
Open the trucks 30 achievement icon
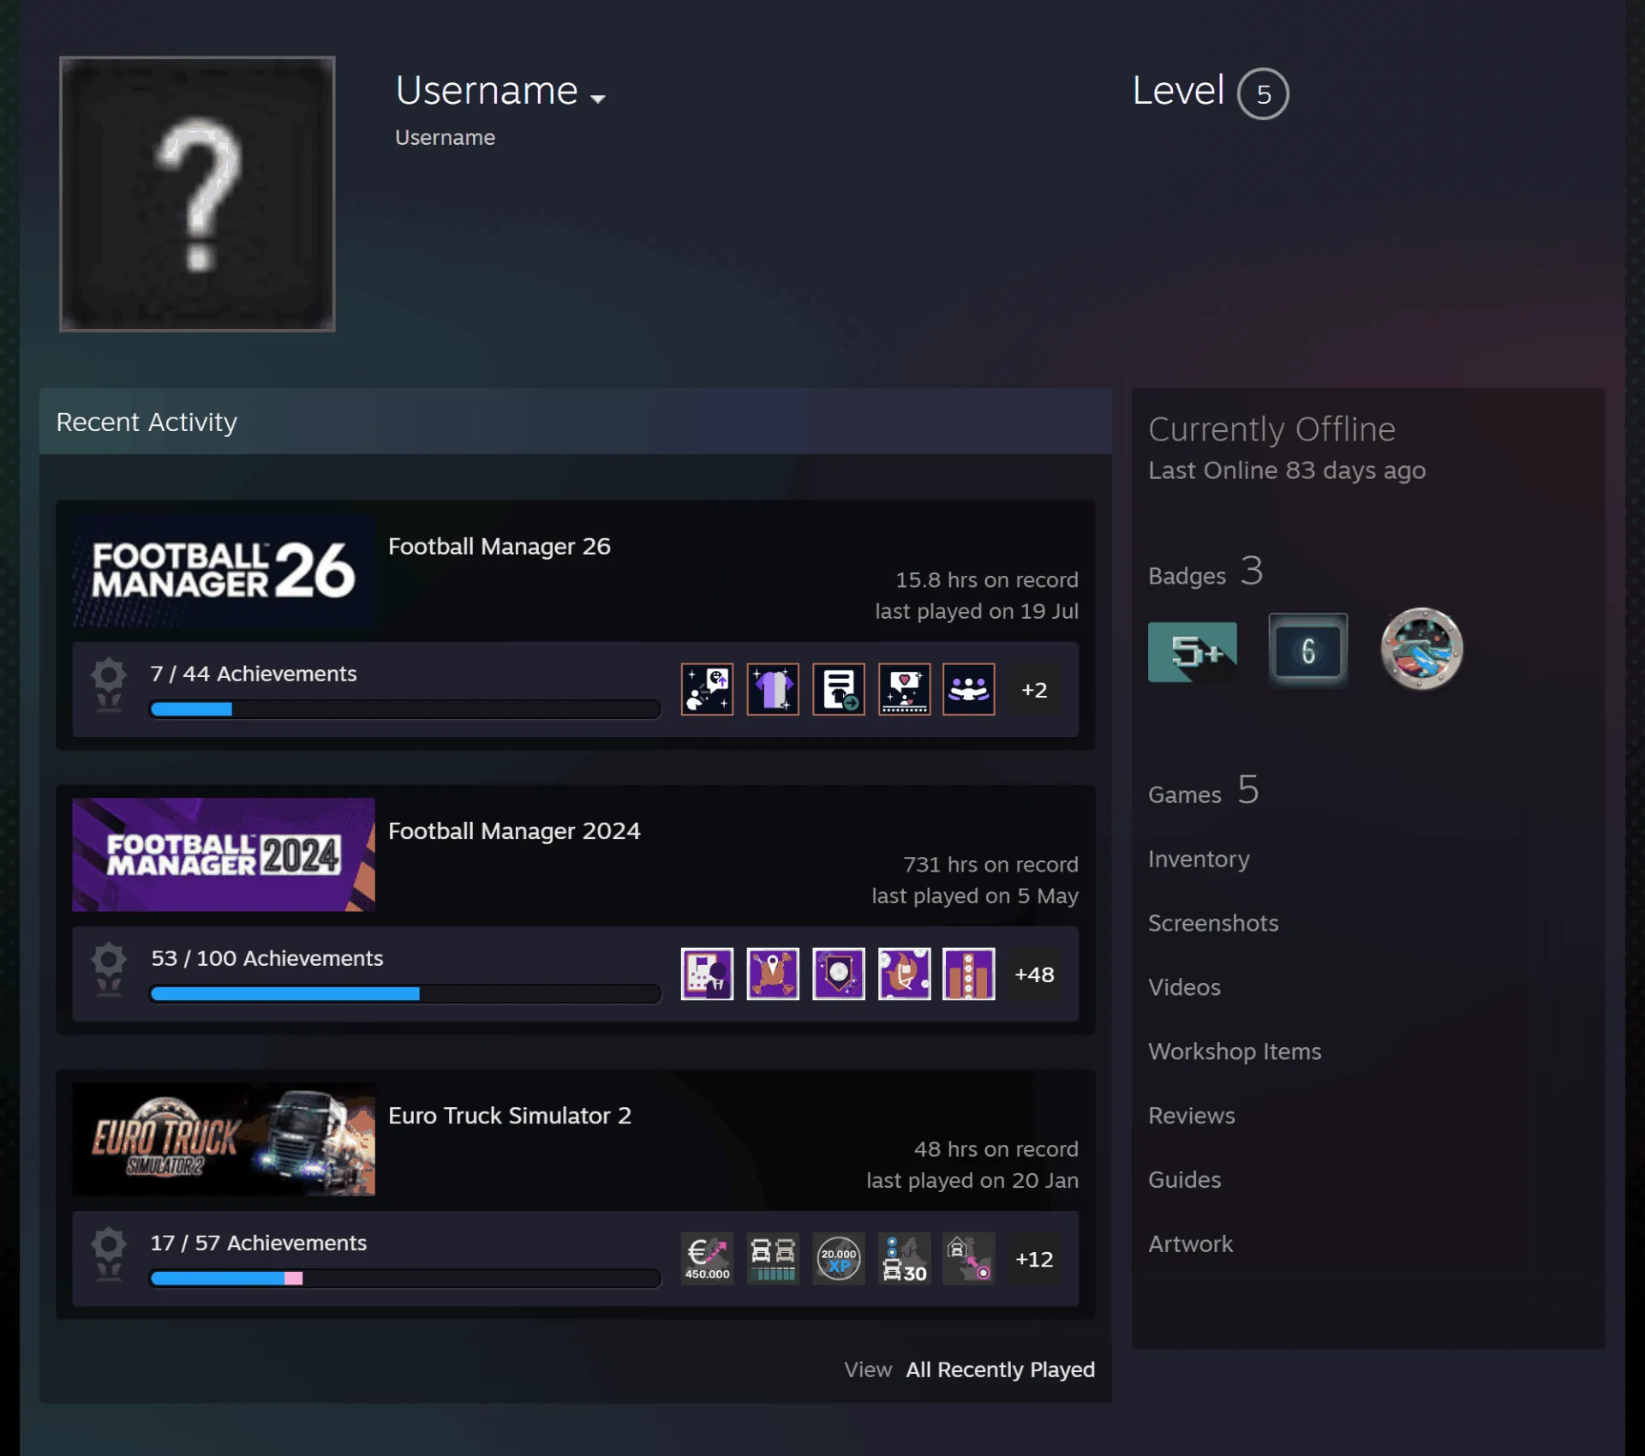click(904, 1258)
